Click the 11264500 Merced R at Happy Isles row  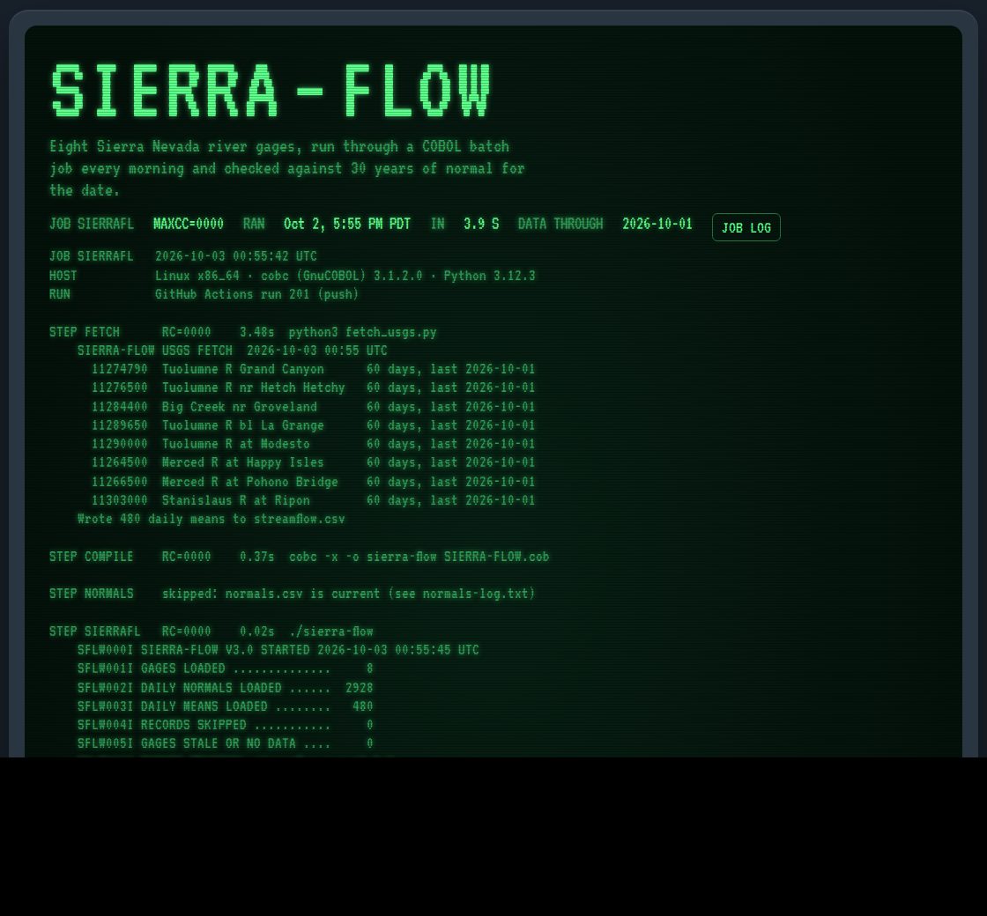313,462
